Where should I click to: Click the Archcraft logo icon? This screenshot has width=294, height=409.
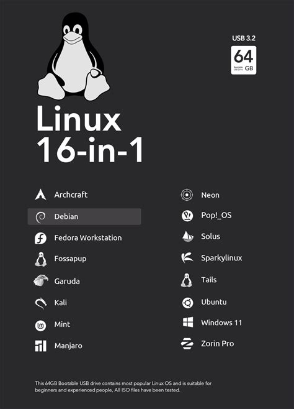coord(40,195)
